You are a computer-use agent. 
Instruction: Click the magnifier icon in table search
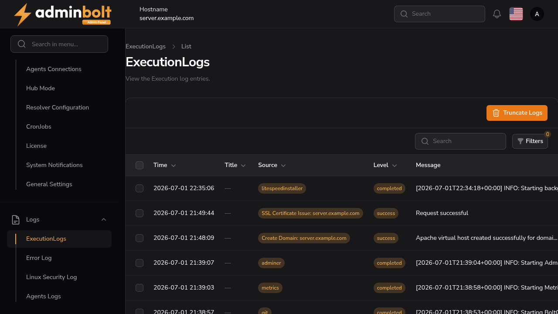tap(425, 141)
